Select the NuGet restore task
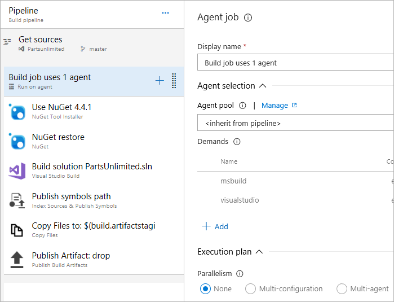 [58, 141]
